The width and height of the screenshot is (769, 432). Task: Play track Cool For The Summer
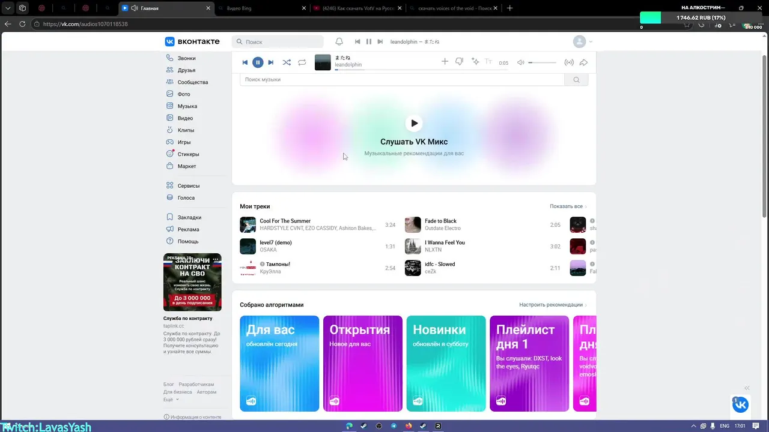[318, 225]
